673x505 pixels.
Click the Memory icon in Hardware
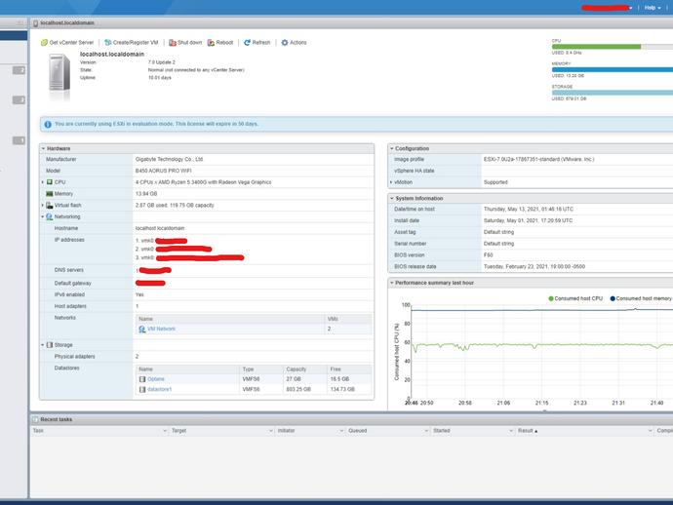(x=50, y=194)
